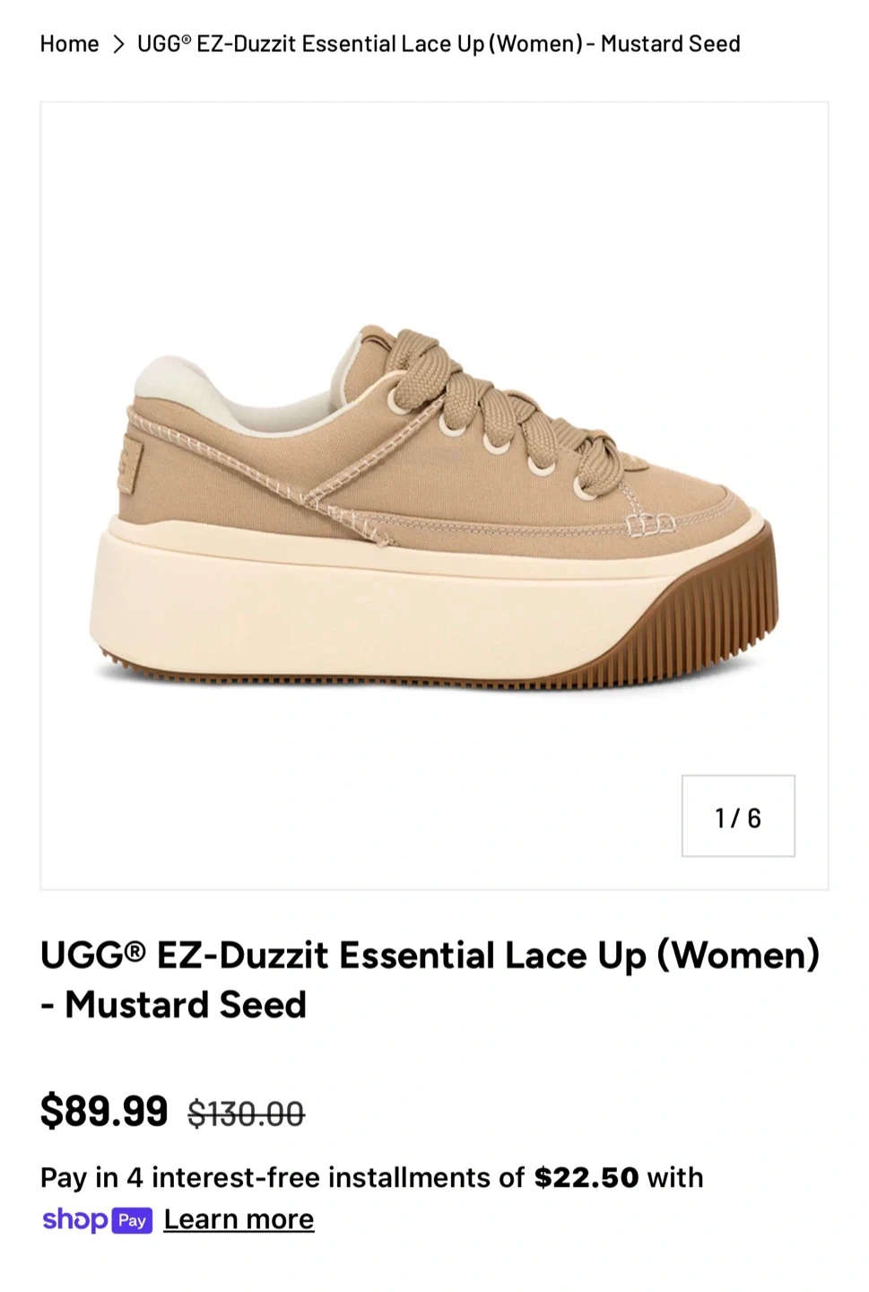This screenshot has height=1292, width=869.
Task: Select the Mustard Seed breadcrumb page text
Action: tap(439, 43)
